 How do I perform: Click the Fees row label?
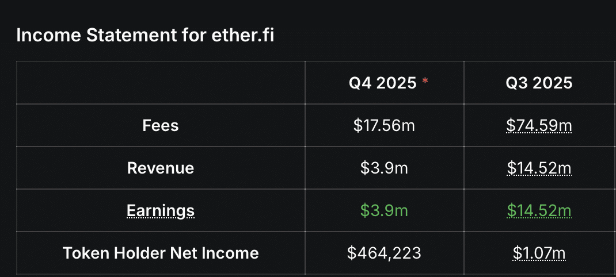coord(161,125)
